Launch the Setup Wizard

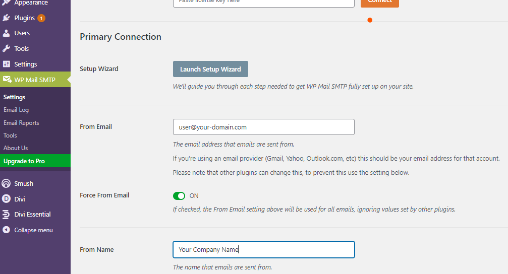pyautogui.click(x=210, y=69)
